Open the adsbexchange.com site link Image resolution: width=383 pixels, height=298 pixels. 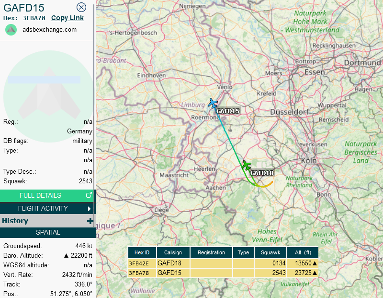coord(50,30)
